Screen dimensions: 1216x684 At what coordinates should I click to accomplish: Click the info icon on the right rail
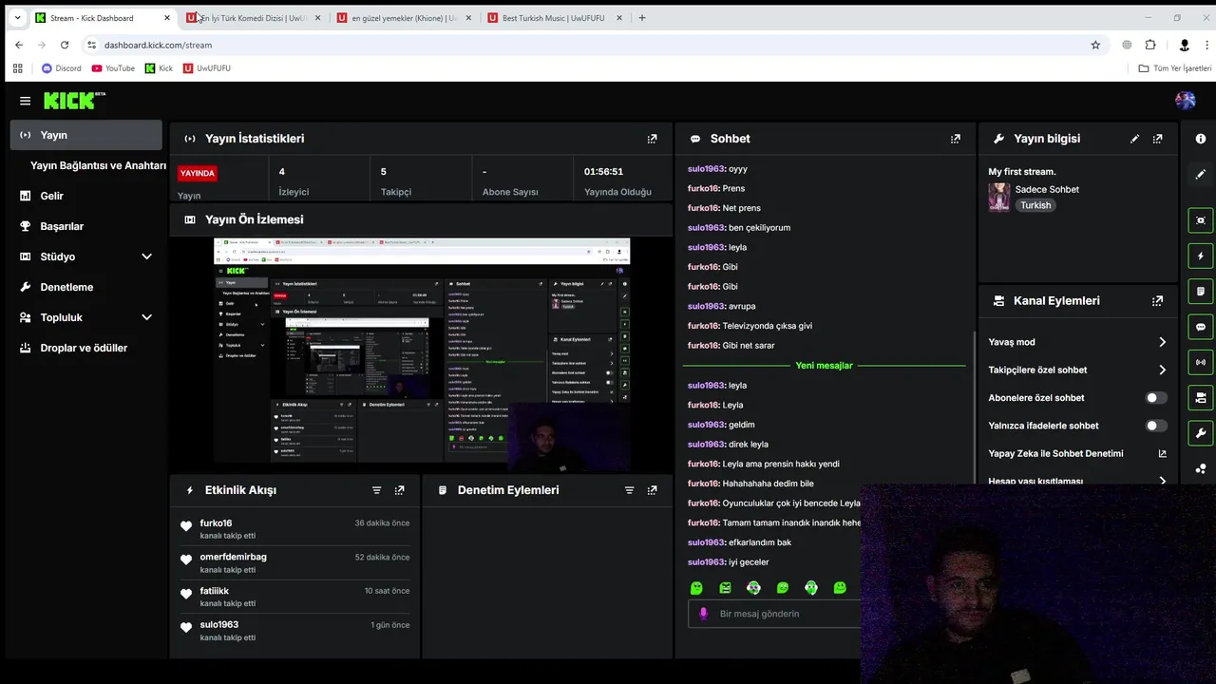1201,139
